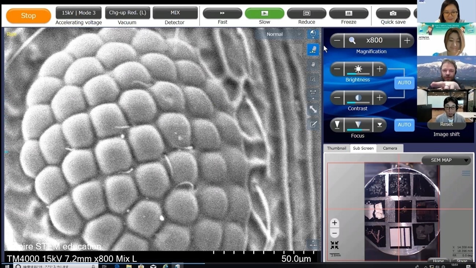Viewport: 476px width, 268px height.
Task: Expand the Normal display mode dropdown
Action: click(279, 34)
